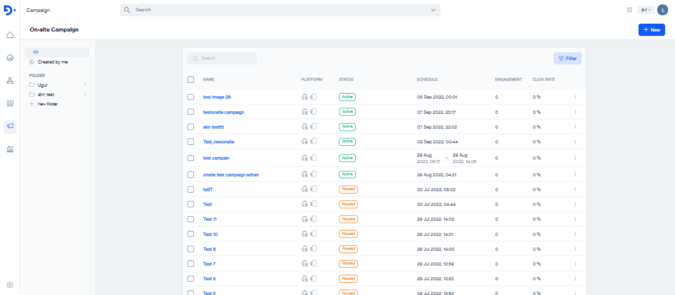Expand the dvl account dropdown

click(x=645, y=10)
